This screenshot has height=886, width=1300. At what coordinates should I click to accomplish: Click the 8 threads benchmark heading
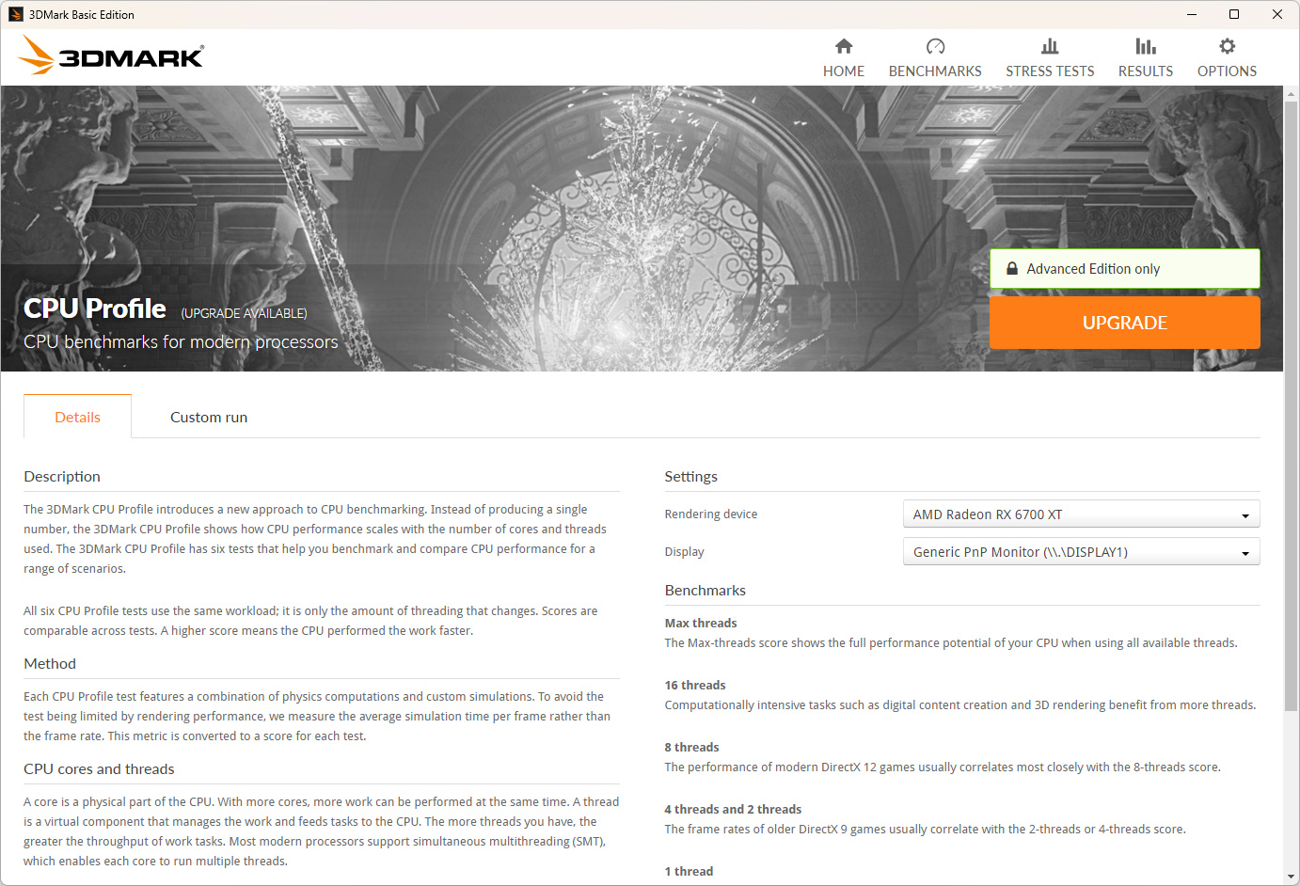pyautogui.click(x=691, y=747)
